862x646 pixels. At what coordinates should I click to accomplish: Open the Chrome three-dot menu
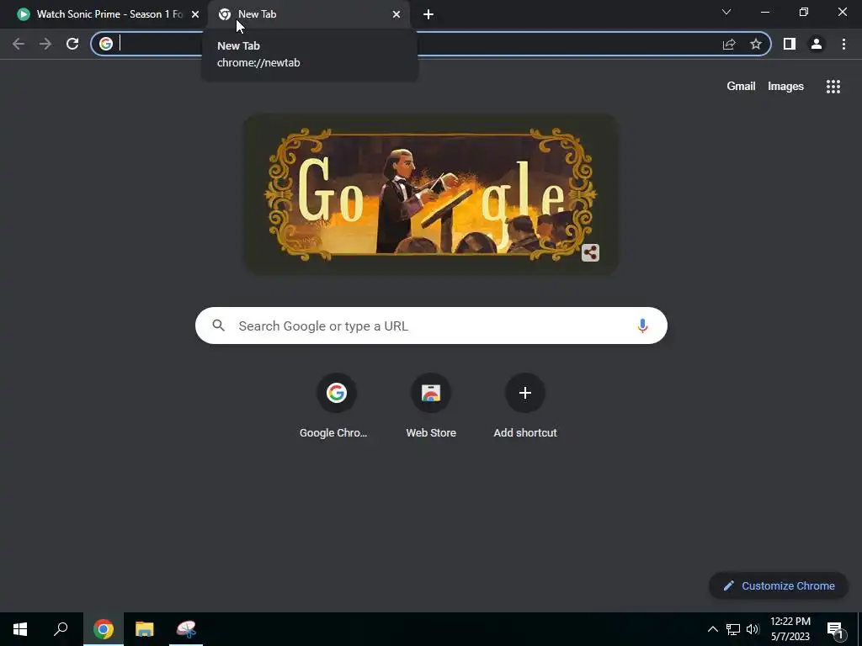coord(843,44)
